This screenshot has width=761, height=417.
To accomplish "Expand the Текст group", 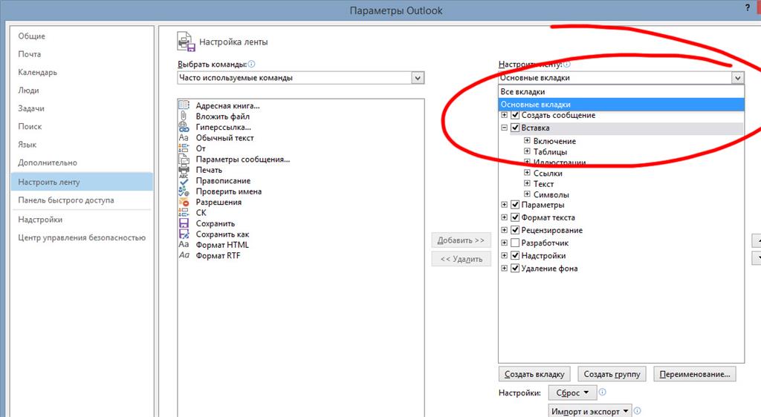I will 527,183.
